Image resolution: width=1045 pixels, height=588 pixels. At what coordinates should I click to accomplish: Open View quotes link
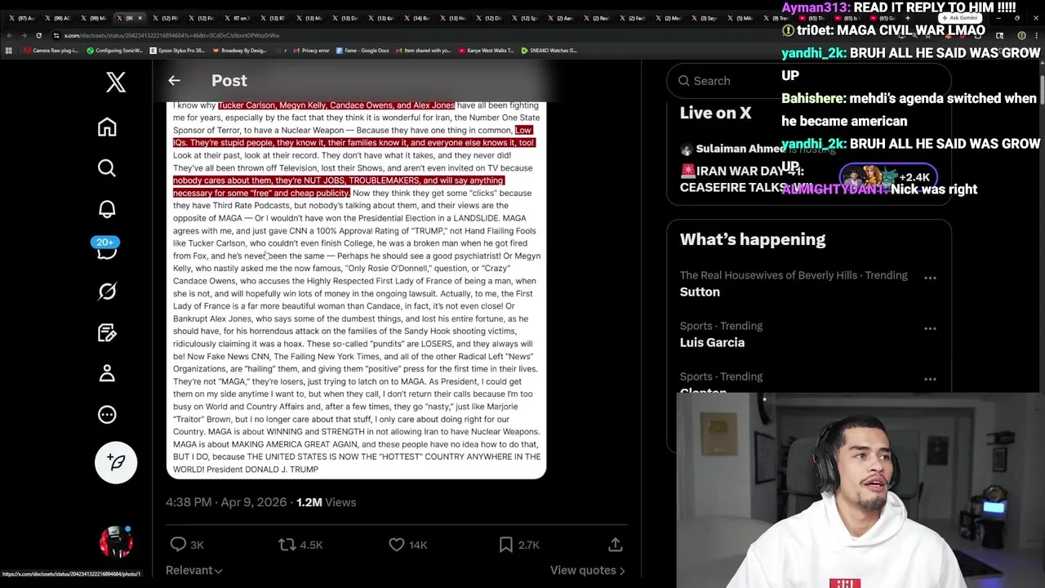(x=588, y=570)
